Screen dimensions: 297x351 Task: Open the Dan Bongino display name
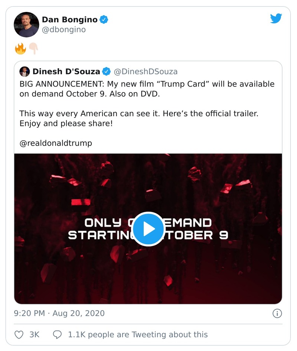pyautogui.click(x=71, y=20)
